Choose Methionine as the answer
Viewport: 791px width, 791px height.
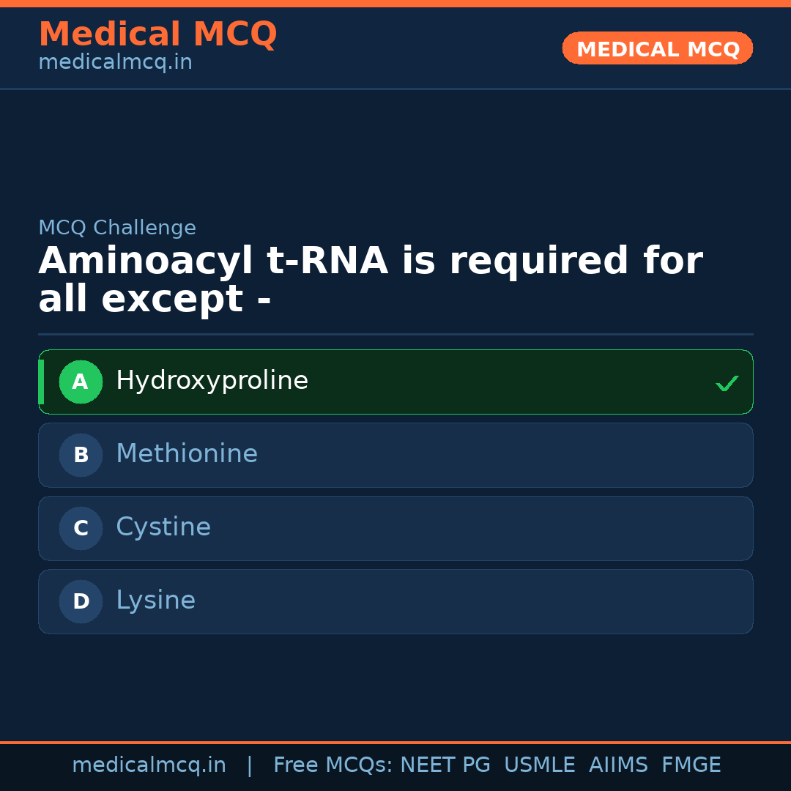[187, 454]
